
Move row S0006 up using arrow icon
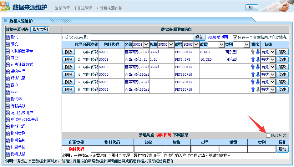253,89
